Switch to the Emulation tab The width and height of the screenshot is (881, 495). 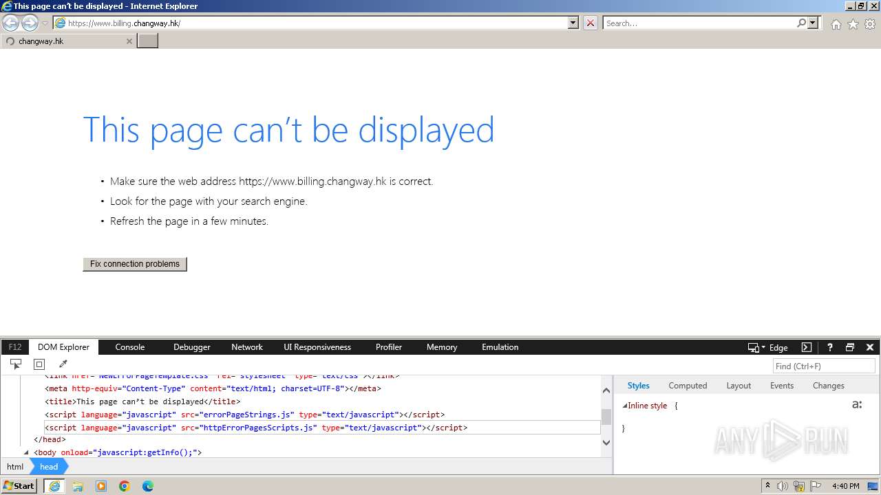point(500,347)
